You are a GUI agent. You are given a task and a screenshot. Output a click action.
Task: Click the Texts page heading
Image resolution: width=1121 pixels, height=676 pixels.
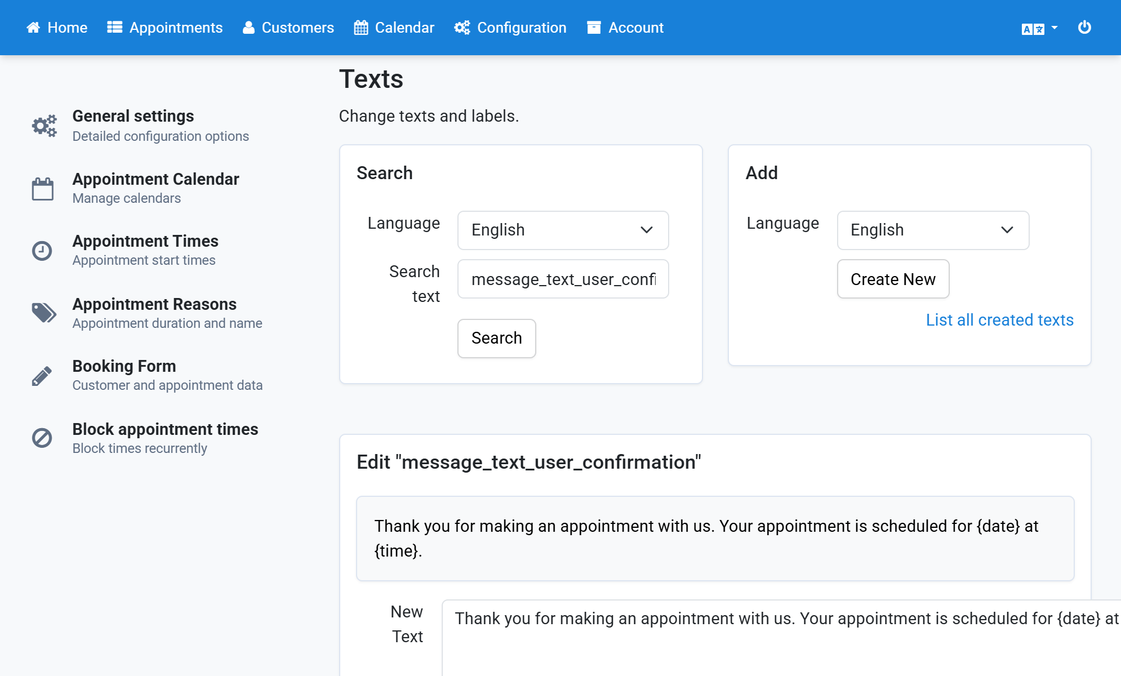pos(371,79)
